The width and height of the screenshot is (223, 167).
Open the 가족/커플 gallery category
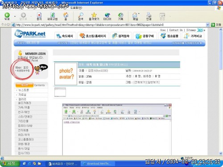coord(24,107)
